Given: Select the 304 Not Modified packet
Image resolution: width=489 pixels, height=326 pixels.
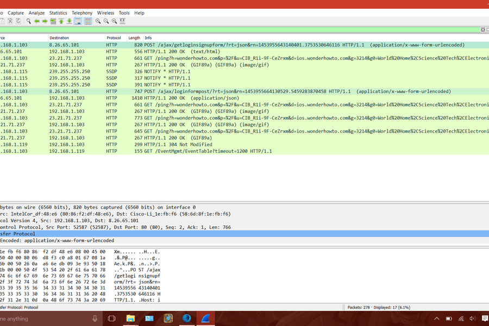Looking at the screenshot, I should pos(244,145).
